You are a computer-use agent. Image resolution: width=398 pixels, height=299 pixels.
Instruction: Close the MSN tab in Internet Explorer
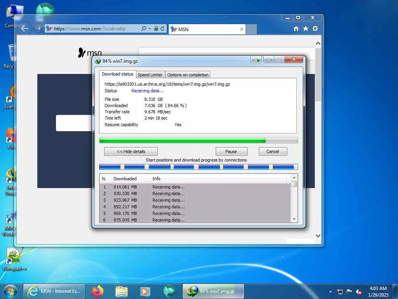(242, 29)
